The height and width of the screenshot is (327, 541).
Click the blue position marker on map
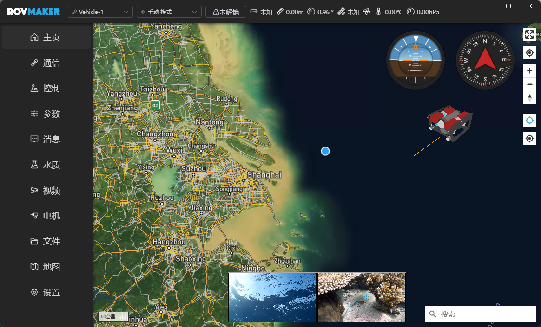pyautogui.click(x=325, y=151)
